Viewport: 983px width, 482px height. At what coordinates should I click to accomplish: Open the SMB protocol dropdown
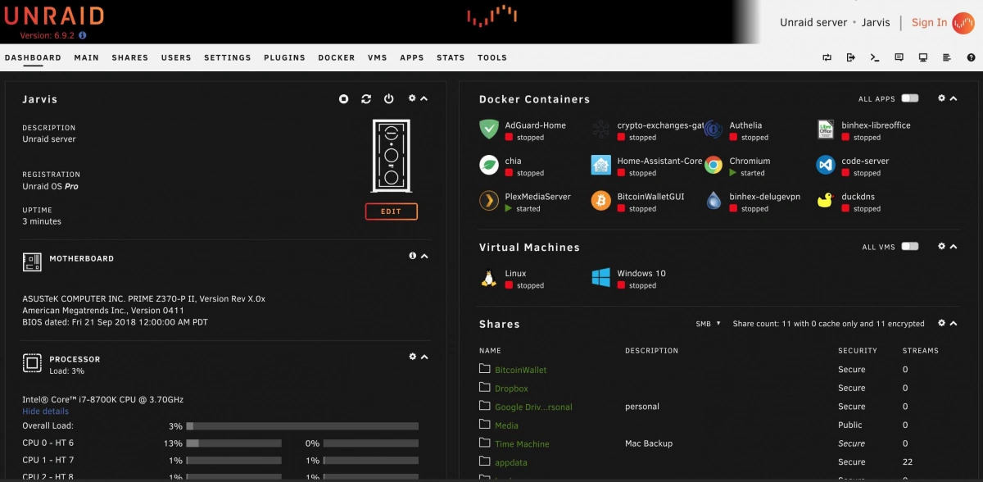pyautogui.click(x=708, y=324)
